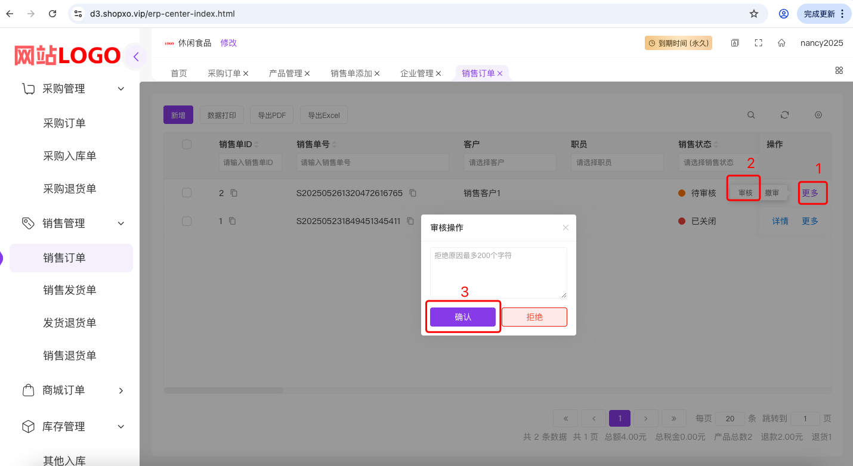The image size is (853, 466).
Task: Open 采购退货单 in the sidebar
Action: (x=70, y=189)
